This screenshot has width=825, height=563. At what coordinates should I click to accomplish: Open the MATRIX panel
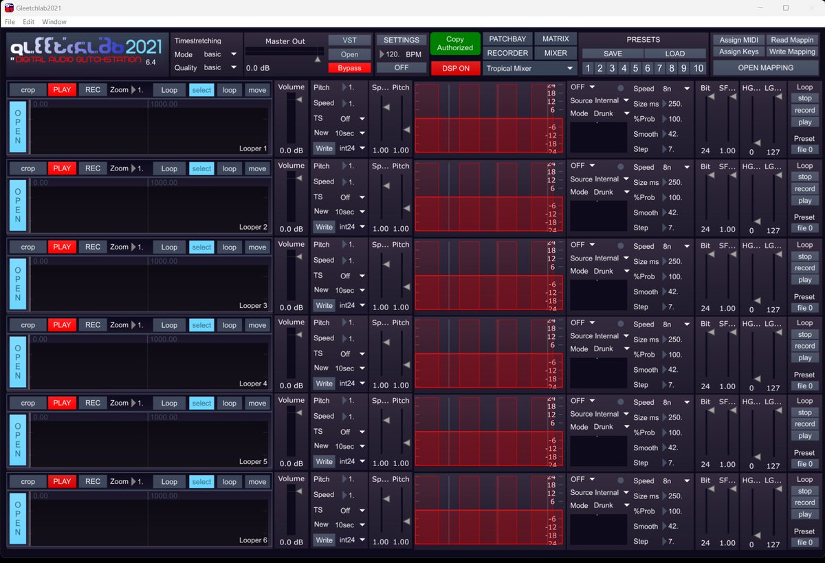555,39
